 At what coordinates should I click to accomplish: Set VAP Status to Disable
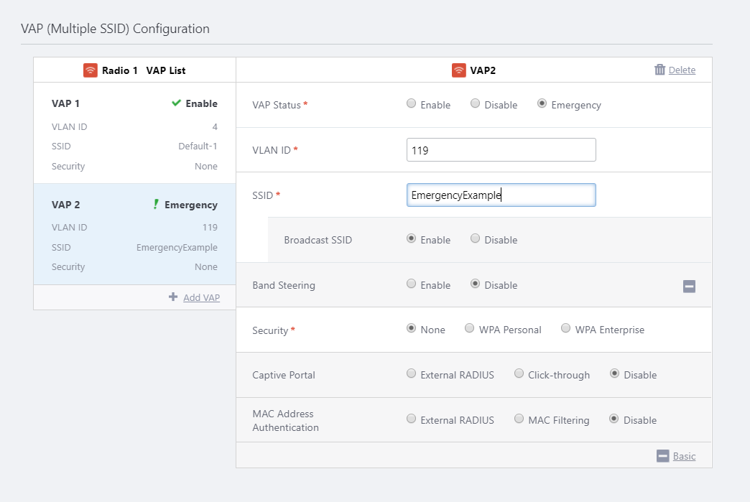click(476, 104)
